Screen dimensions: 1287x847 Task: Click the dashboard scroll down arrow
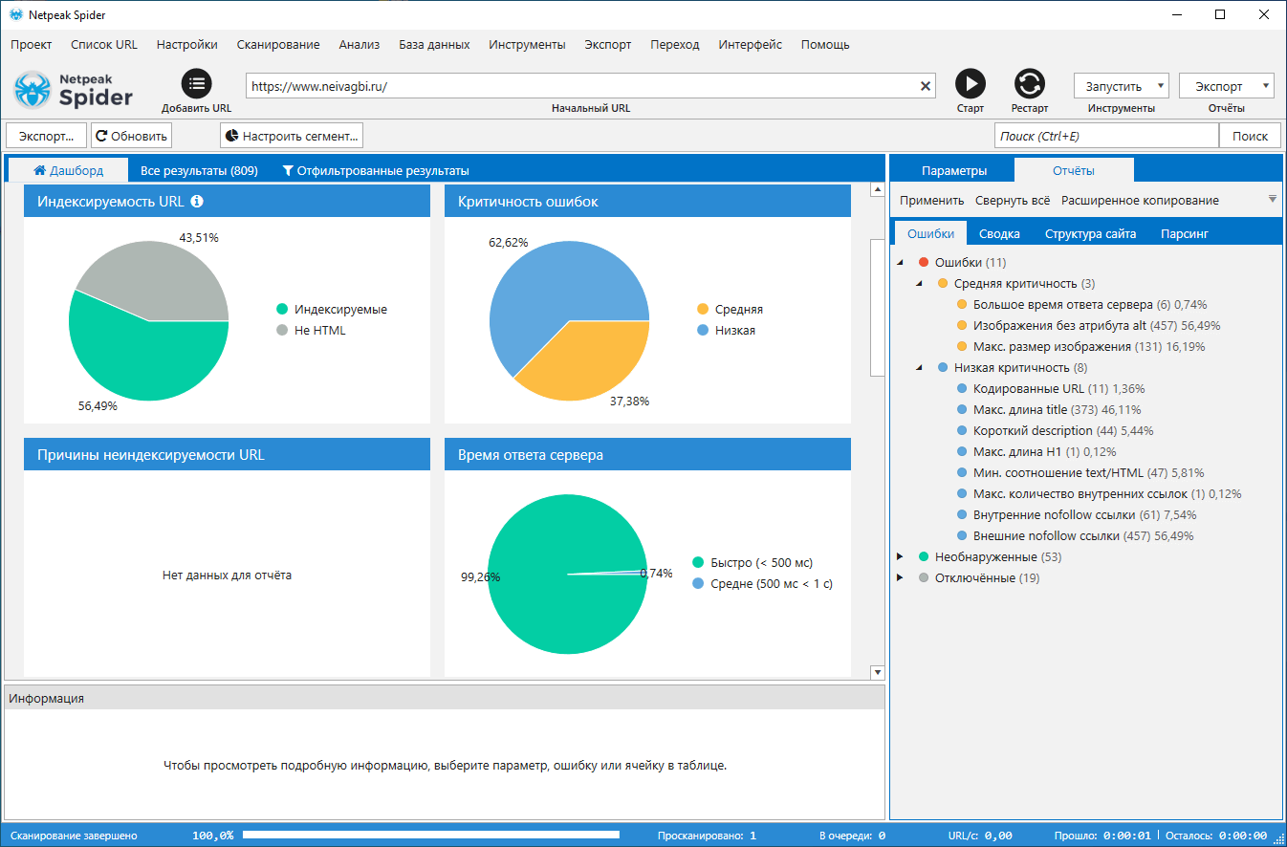coord(877,673)
